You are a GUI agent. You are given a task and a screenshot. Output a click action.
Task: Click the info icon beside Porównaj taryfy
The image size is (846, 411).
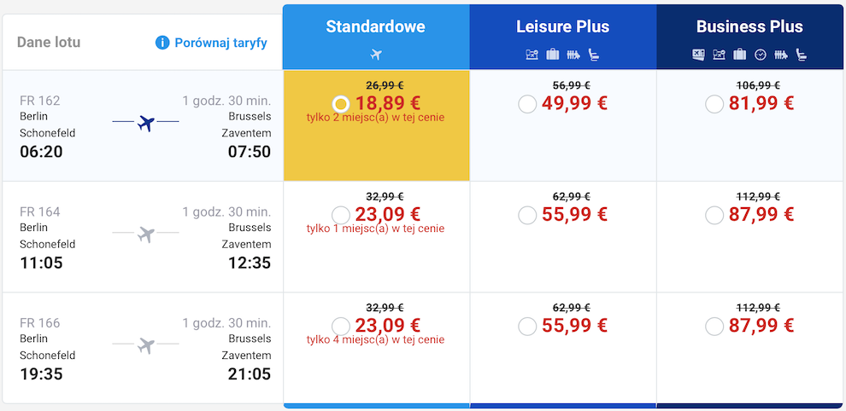tap(162, 43)
